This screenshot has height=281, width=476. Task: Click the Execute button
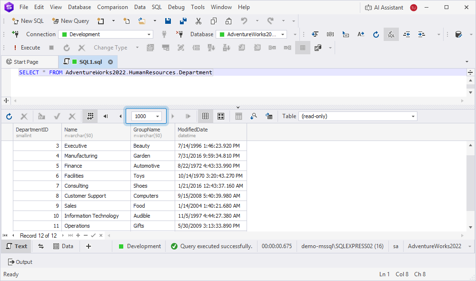pyautogui.click(x=26, y=48)
